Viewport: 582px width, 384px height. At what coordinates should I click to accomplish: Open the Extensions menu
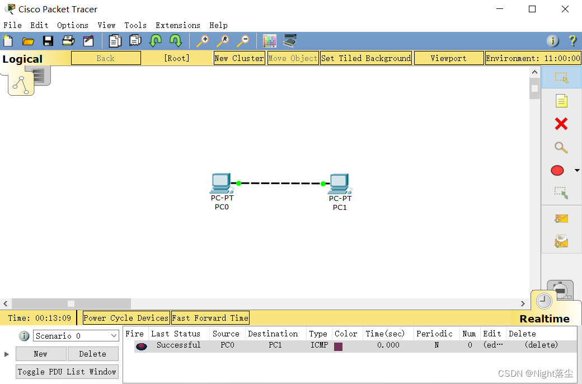click(178, 25)
